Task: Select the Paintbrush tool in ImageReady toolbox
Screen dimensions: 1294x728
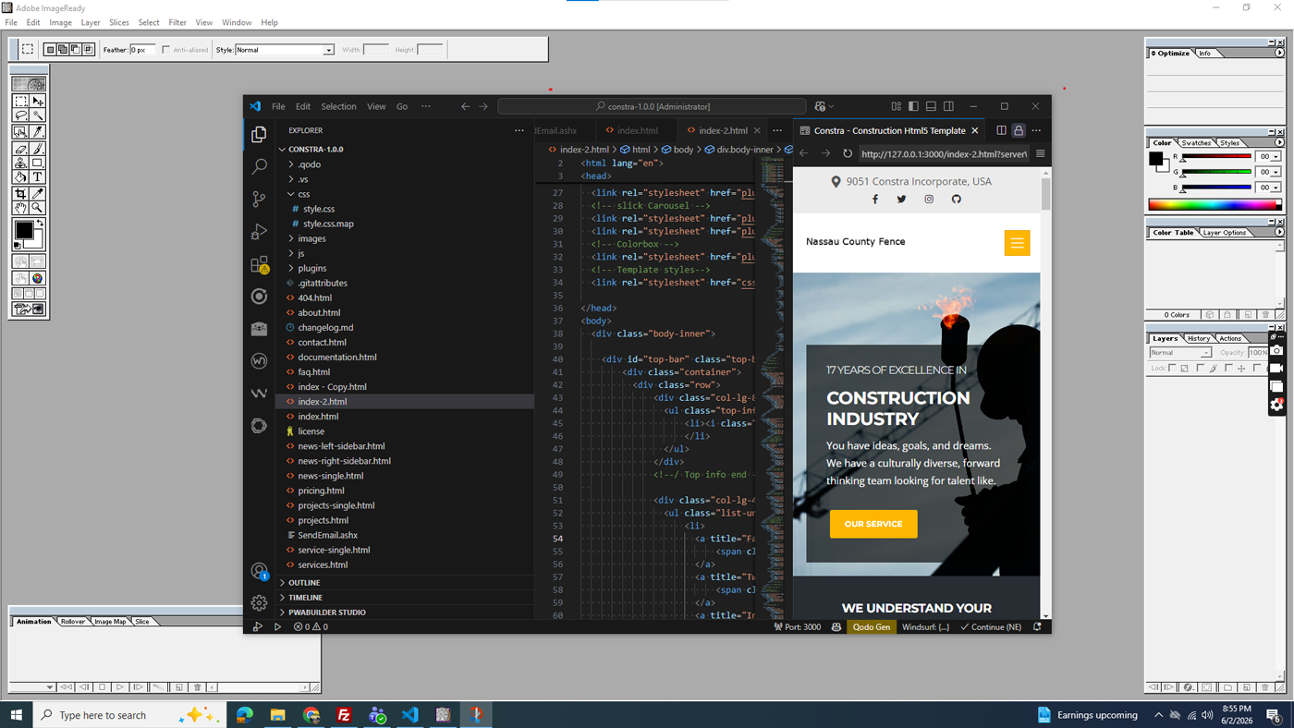Action: pos(38,149)
